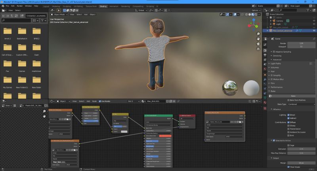Viewport: 317px width, 171px height.
Task: Click forward arrow in file browser
Action: (8, 16)
